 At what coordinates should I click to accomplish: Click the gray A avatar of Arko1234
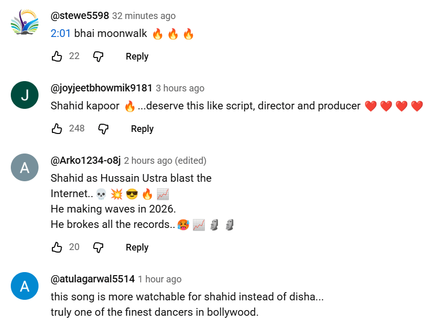[25, 167]
